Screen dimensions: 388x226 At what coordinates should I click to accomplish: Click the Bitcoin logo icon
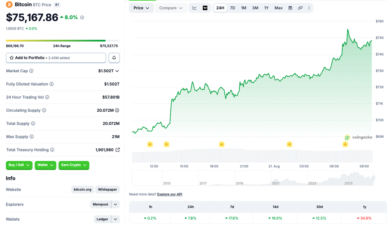(9, 5)
